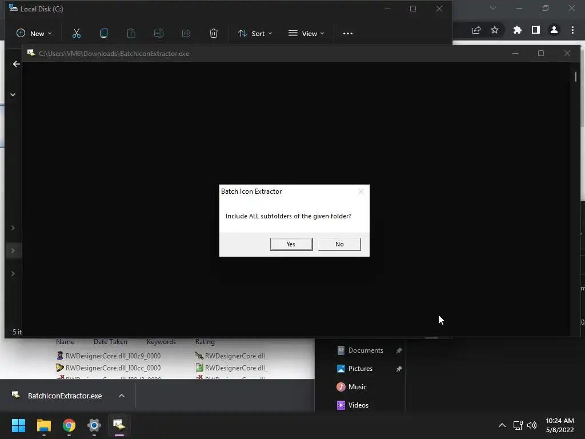Collapse the expanded navigation pane chevron
585x439 pixels.
(13, 95)
